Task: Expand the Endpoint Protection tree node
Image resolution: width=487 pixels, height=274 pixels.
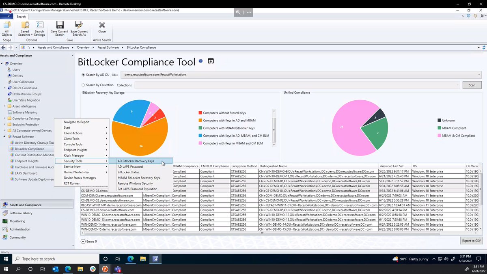Action: [5, 125]
